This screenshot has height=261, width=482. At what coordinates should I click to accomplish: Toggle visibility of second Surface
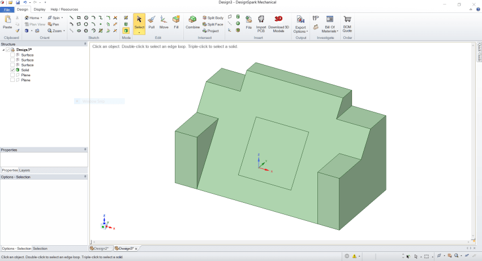coord(12,60)
